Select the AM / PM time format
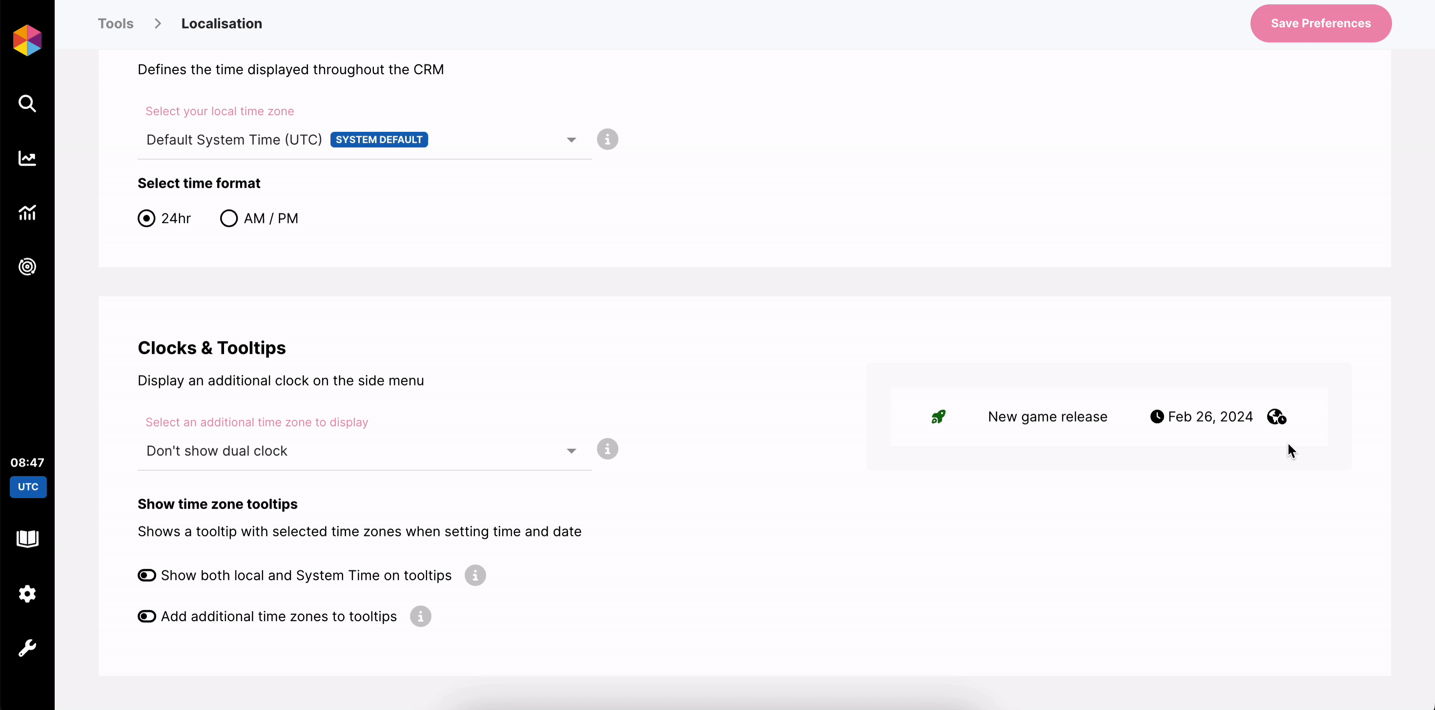This screenshot has width=1435, height=710. pos(229,218)
